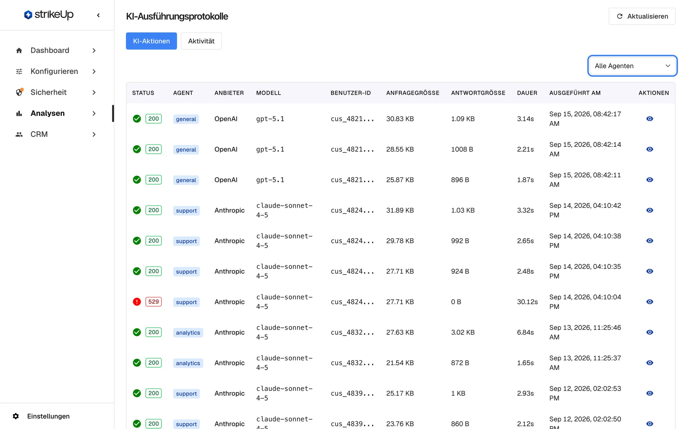Screen dimensions: 687x429
Task: Click the AUSGEFÜHRT AM column header
Action: [575, 93]
